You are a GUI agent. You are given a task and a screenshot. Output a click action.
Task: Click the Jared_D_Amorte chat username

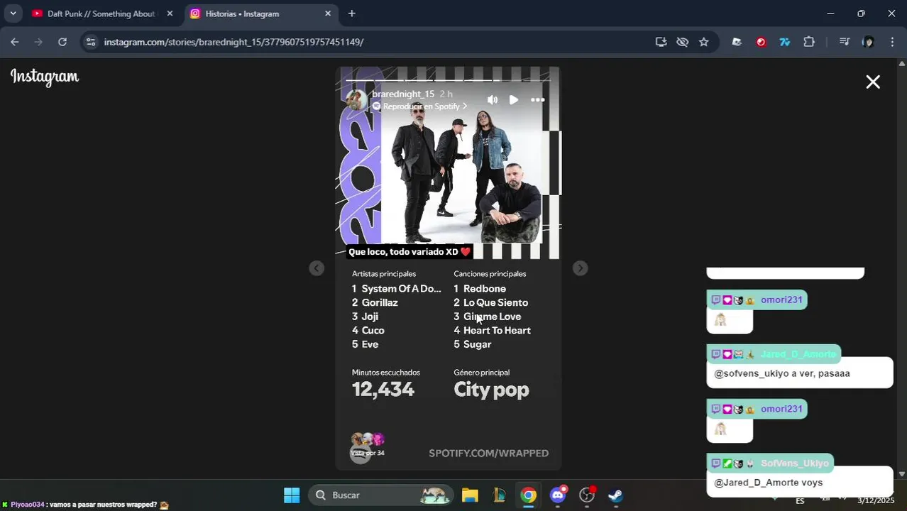coord(798,354)
